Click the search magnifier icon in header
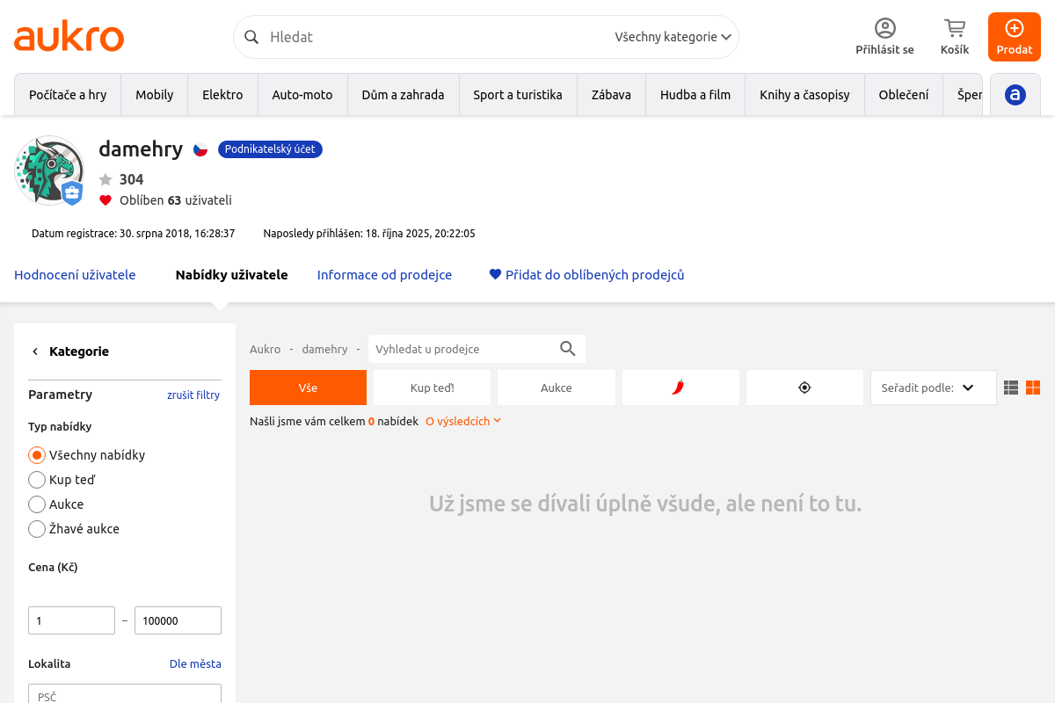The width and height of the screenshot is (1055, 703). click(251, 37)
